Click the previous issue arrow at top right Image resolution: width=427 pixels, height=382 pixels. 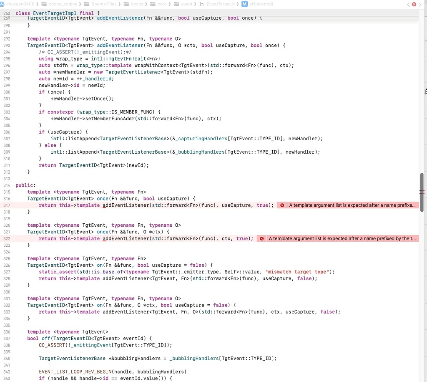[408, 4]
